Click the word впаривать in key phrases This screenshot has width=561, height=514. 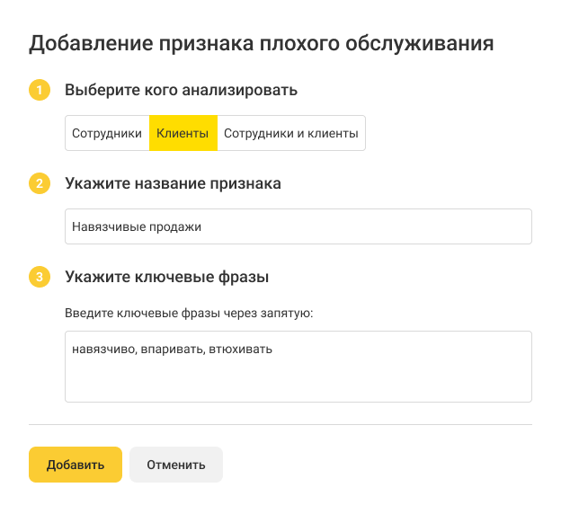point(173,350)
